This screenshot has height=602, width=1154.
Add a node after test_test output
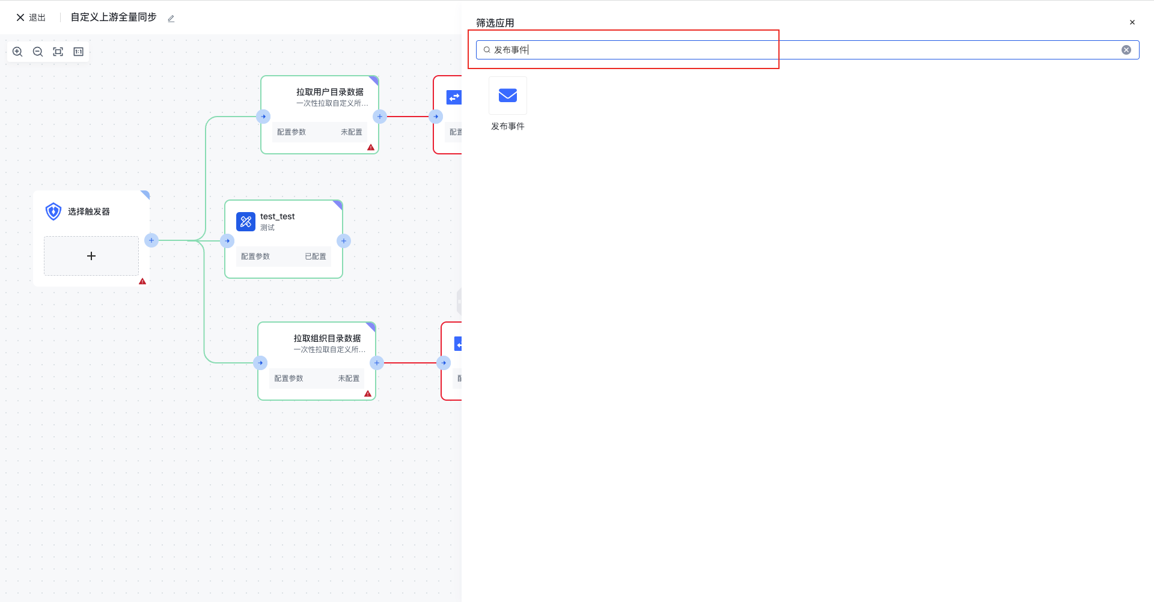(344, 241)
